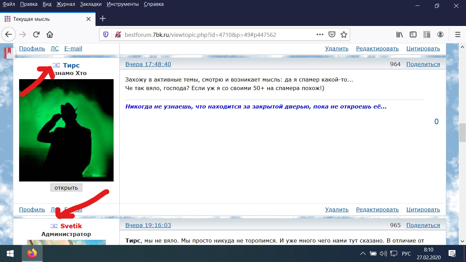Switch the РУС keyboard language indicator
Viewport: 466px width, 262px height.
click(x=406, y=254)
